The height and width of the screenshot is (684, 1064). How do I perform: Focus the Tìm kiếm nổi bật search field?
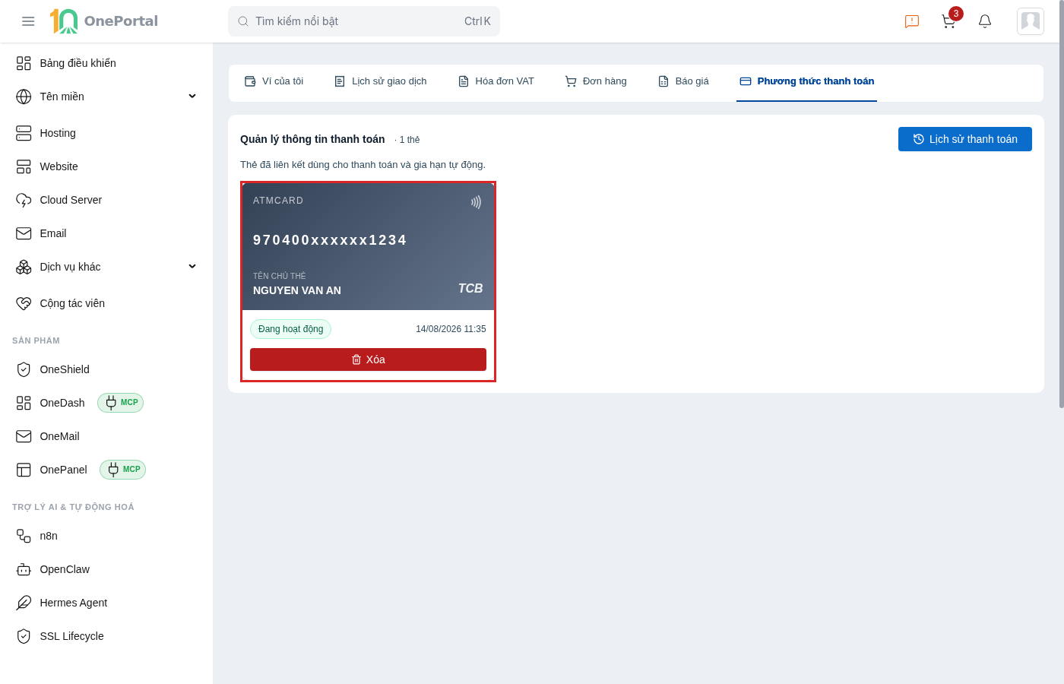364,21
